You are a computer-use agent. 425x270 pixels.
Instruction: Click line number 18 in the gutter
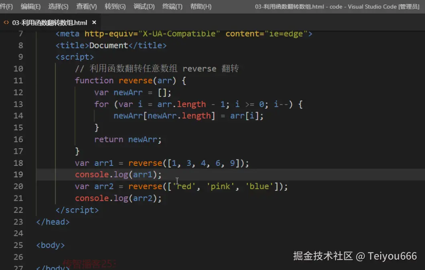coord(18,163)
